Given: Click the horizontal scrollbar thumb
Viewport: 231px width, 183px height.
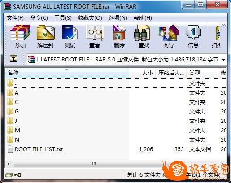Looking at the screenshot, I should click(x=94, y=164).
